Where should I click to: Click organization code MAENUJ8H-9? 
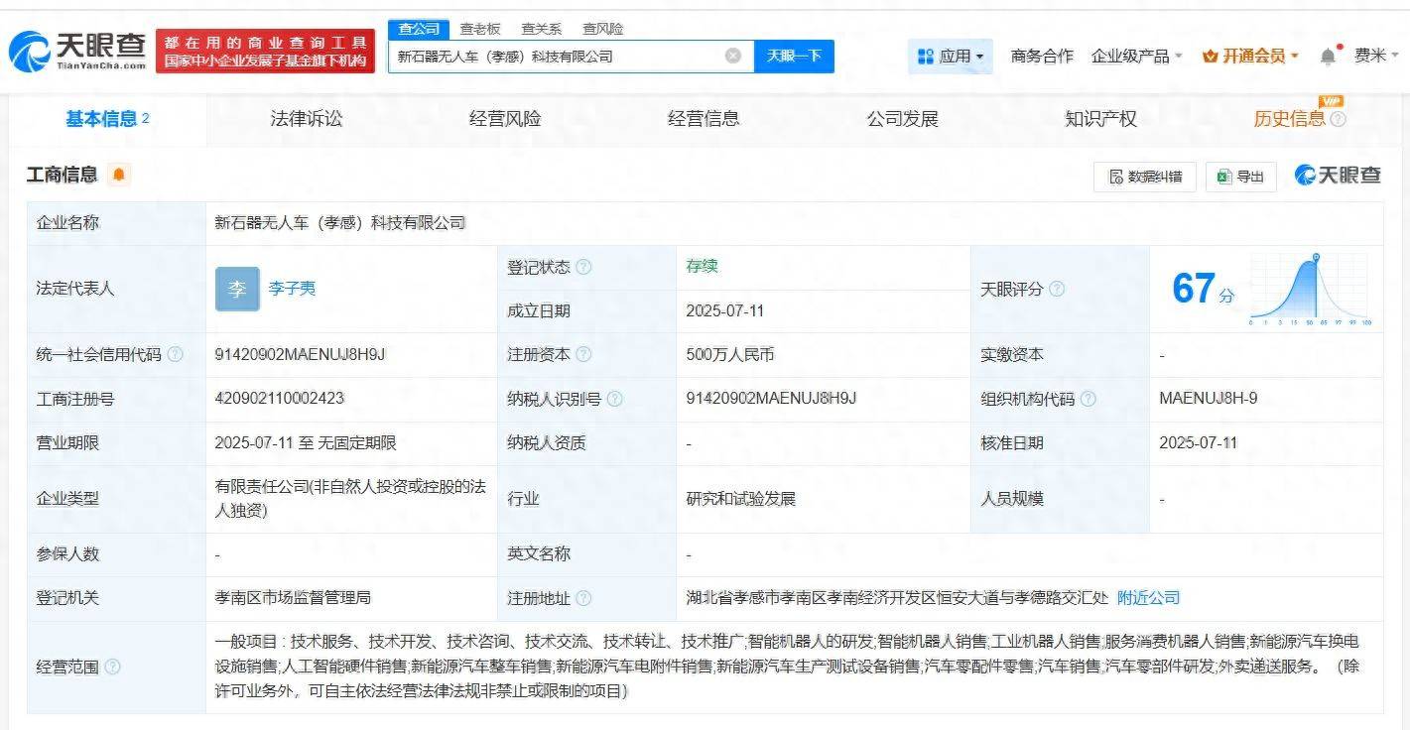click(x=1209, y=399)
